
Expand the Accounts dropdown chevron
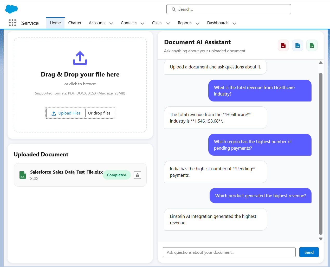point(111,23)
